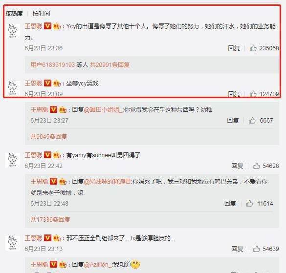This screenshot has width=286, height=273.
Task: Open 王思聪 username on the 23:13 comment
Action: (x=33, y=238)
